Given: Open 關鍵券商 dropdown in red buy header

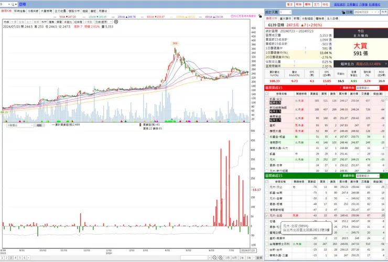Looking at the screenshot, I should point(368,88).
